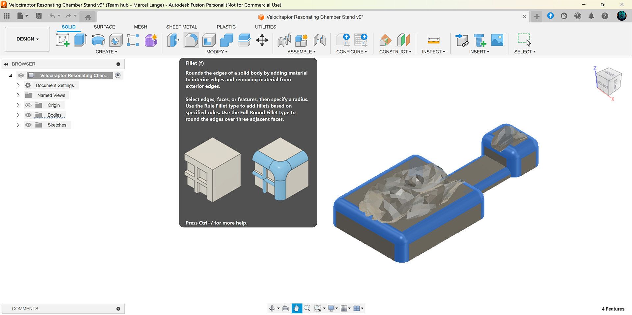The height and width of the screenshot is (315, 632).
Task: Switch to the SURFACE tab
Action: click(104, 27)
